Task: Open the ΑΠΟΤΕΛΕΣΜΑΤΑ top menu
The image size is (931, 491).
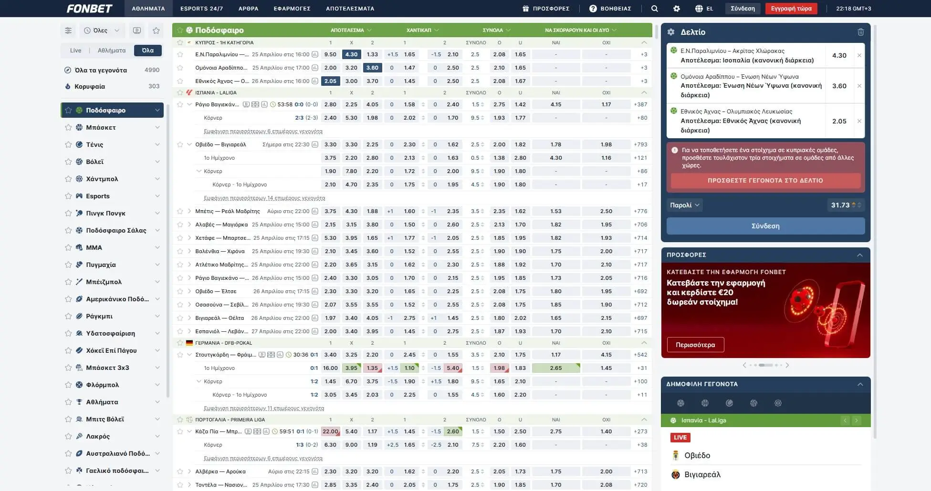Action: (350, 9)
